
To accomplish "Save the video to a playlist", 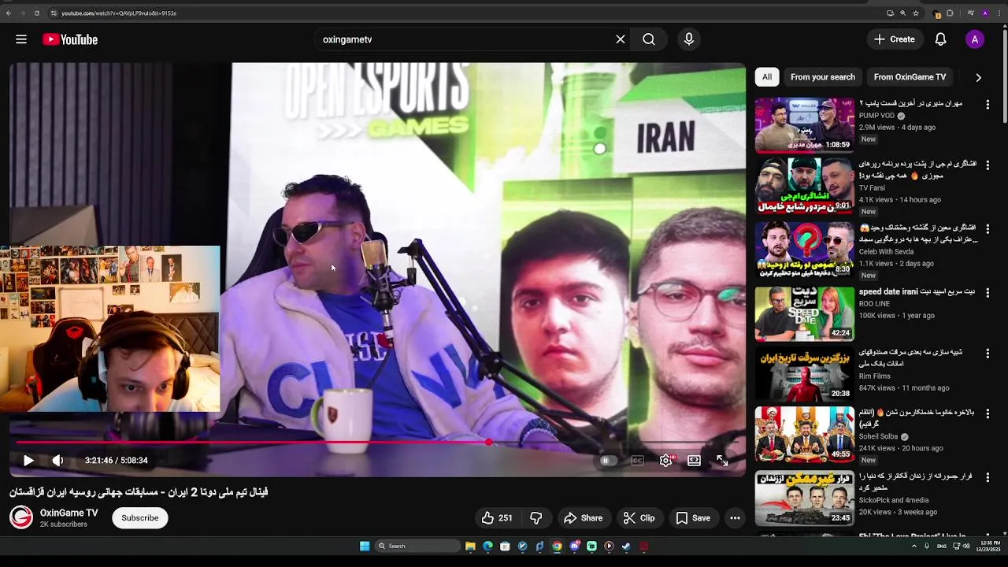I will 693,518.
